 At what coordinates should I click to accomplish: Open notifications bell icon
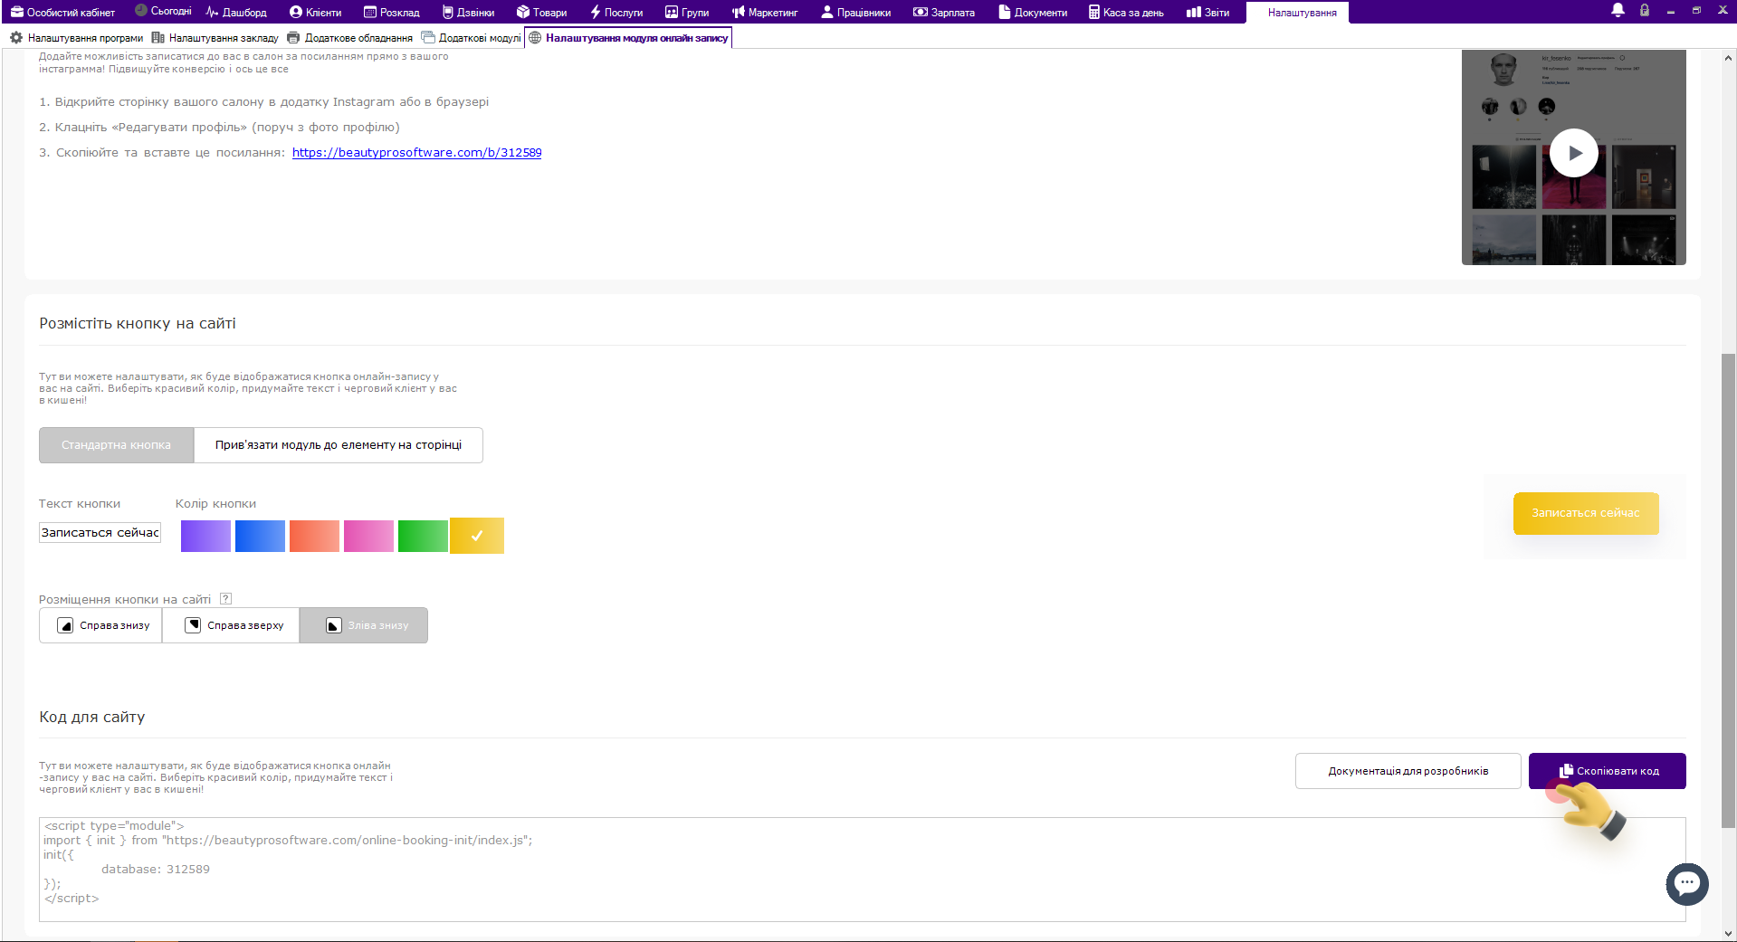point(1618,10)
